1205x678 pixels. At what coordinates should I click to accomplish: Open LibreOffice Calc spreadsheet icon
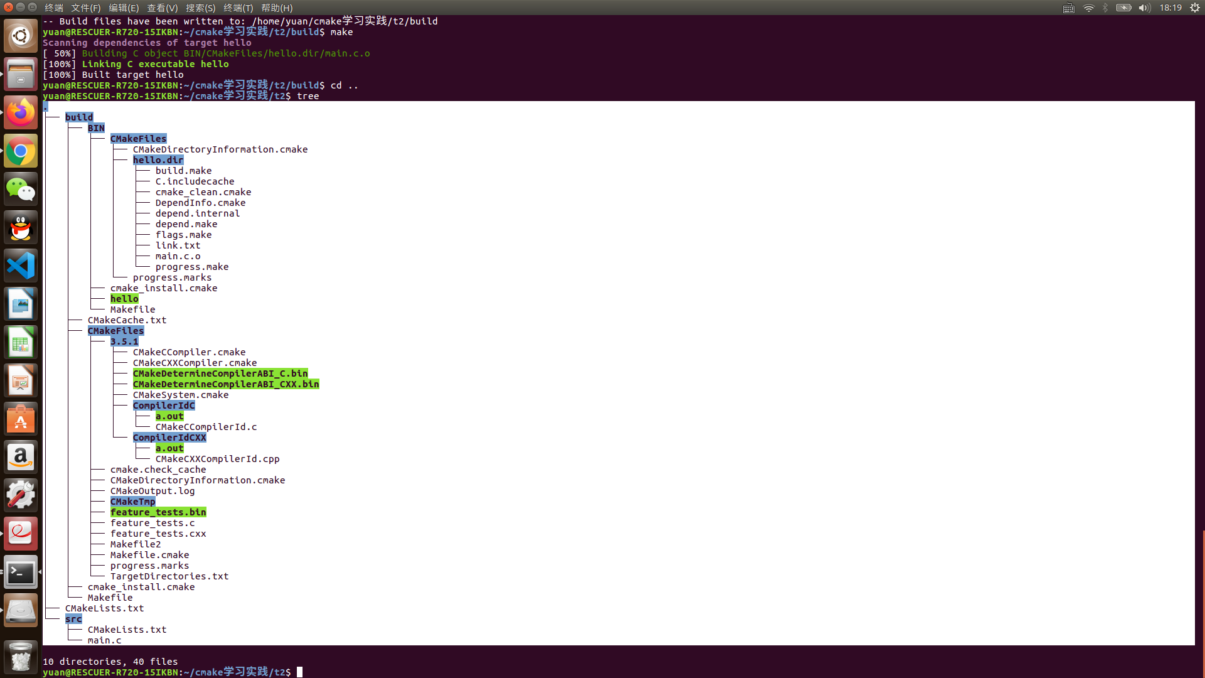pos(21,343)
